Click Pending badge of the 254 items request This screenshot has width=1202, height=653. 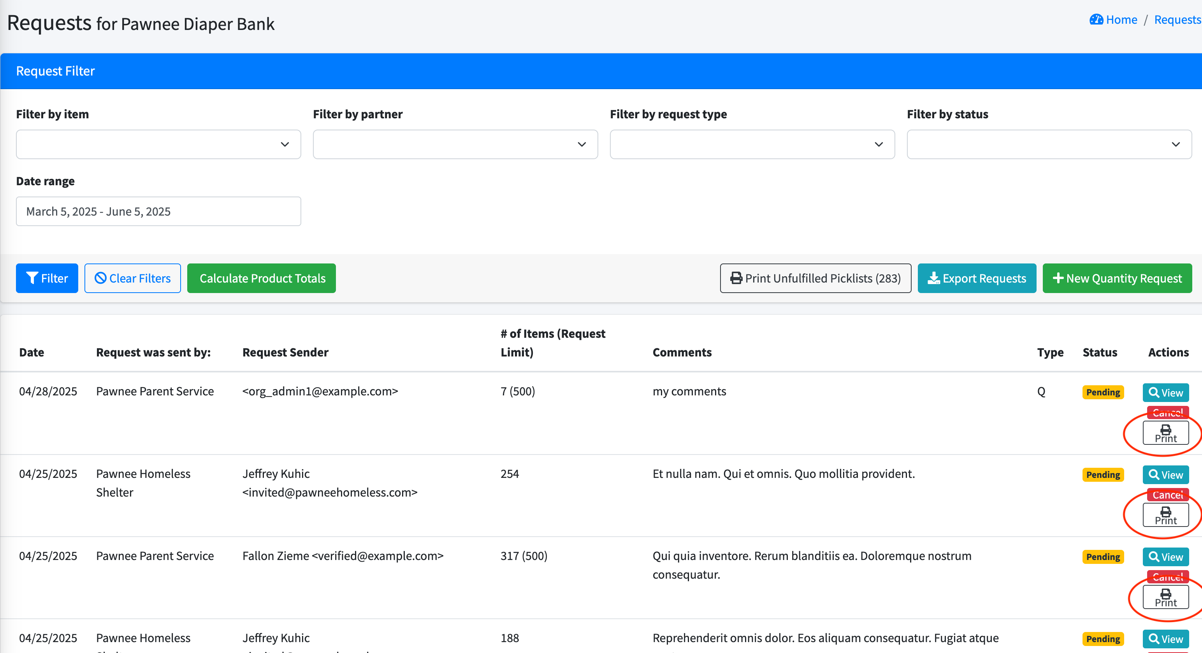pos(1103,475)
